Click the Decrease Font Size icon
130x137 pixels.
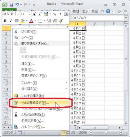click(x=40, y=14)
